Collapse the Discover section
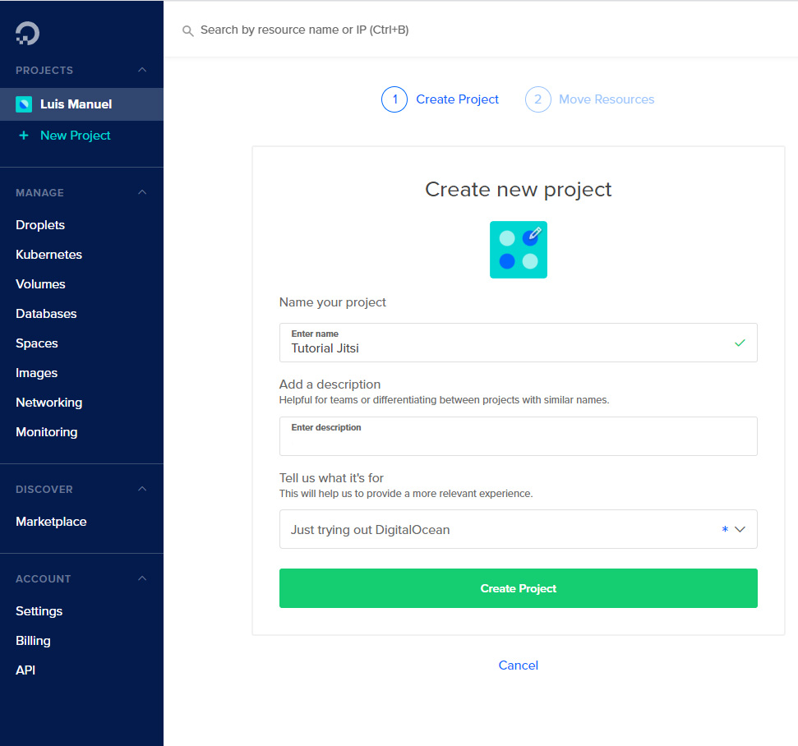The width and height of the screenshot is (798, 746). (142, 489)
